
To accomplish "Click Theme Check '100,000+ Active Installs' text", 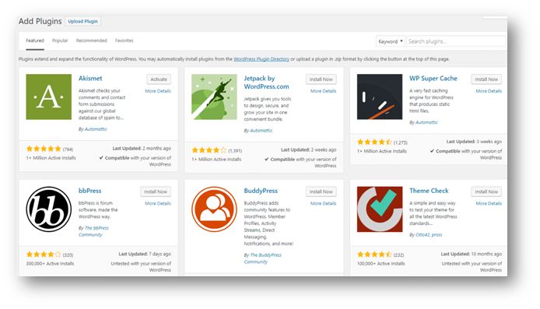I will pyautogui.click(x=381, y=264).
